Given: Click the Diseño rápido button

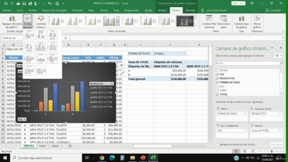Looking at the screenshot, I should (27, 22).
